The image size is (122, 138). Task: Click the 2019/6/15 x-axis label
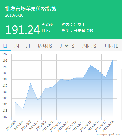point(86,126)
